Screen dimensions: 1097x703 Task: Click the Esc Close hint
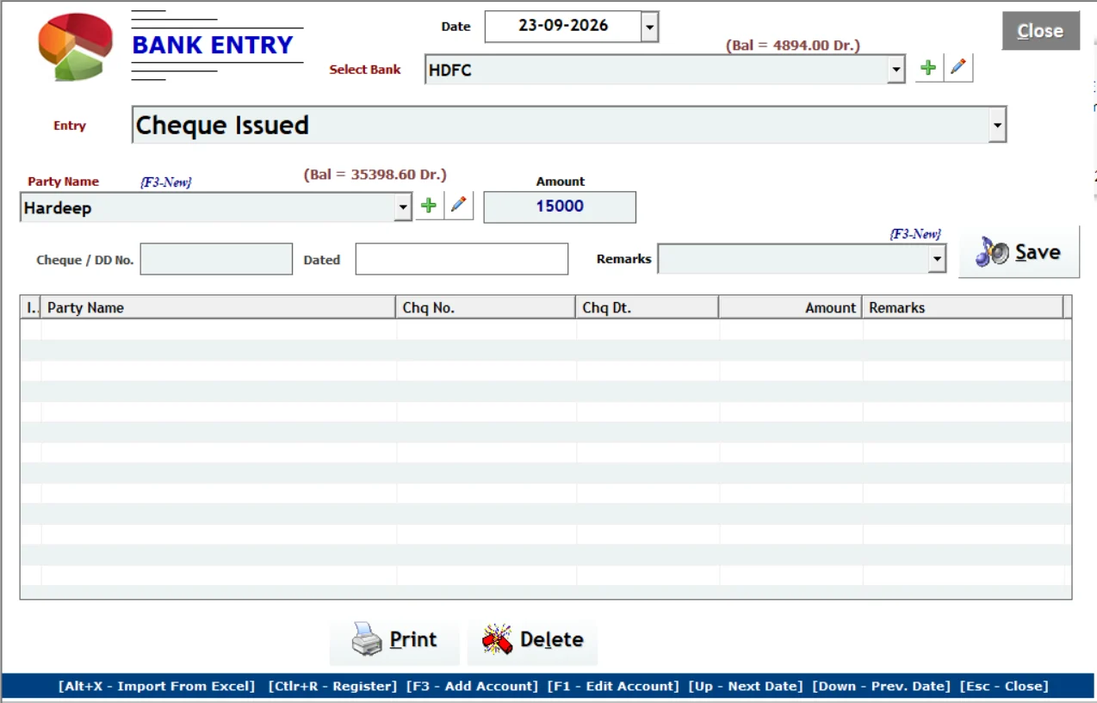click(x=1004, y=687)
